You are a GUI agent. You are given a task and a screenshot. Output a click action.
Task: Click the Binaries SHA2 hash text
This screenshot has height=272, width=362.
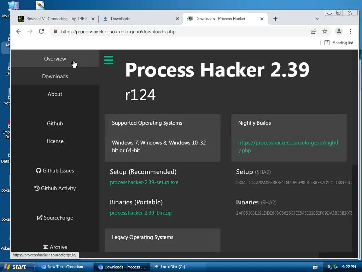pos(294,213)
